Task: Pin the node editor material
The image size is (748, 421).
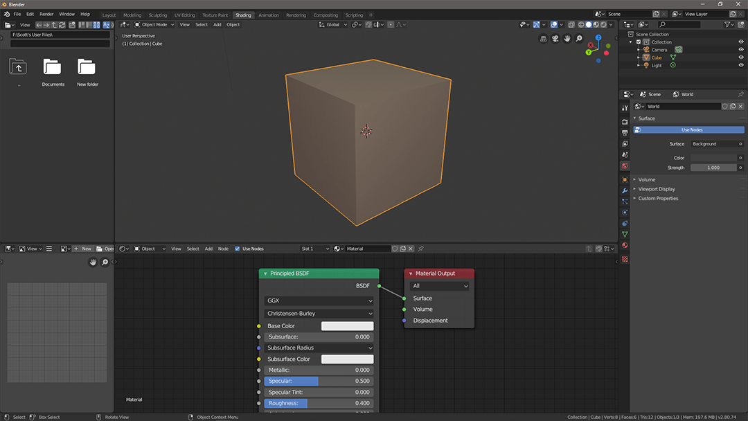Action: point(420,249)
